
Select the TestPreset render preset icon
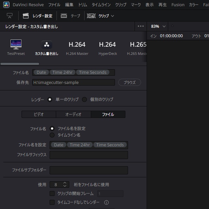click(x=16, y=44)
